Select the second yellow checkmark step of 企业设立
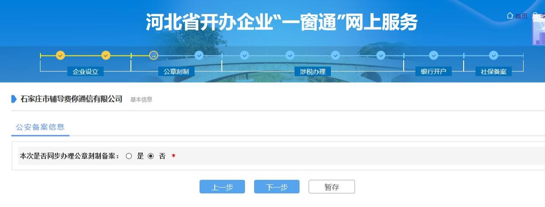This screenshot has height=207, width=545. coord(105,55)
